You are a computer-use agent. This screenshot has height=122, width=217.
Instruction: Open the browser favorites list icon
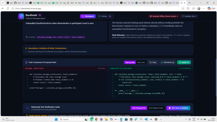click(194, 8)
